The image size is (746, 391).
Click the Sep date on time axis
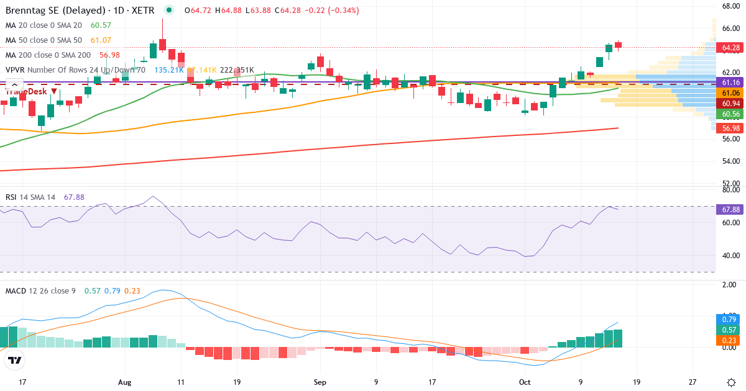pos(320,383)
